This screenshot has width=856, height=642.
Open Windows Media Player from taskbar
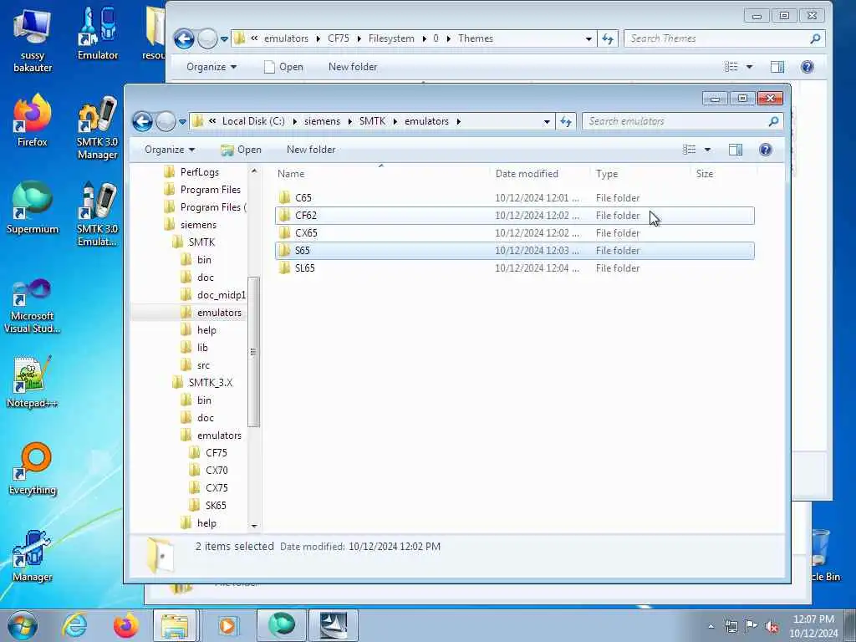[x=227, y=625]
